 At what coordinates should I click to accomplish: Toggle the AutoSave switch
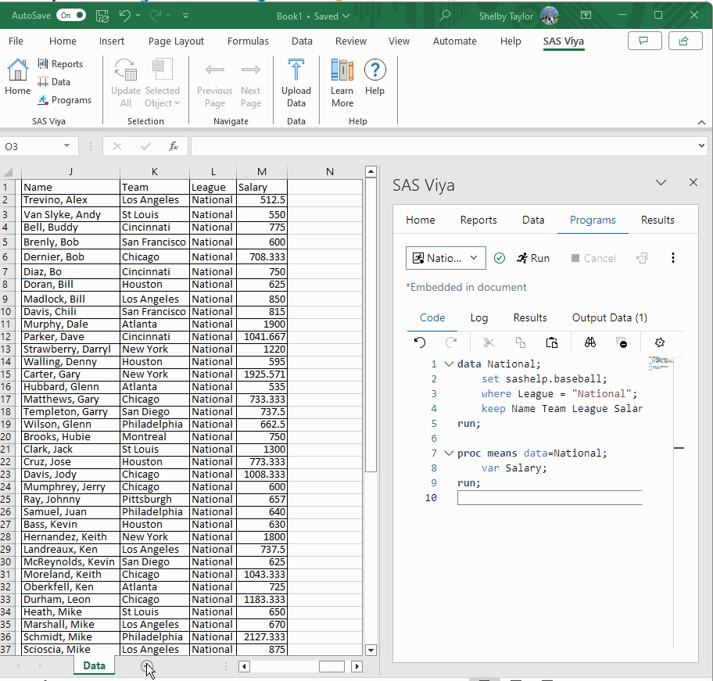(x=71, y=15)
